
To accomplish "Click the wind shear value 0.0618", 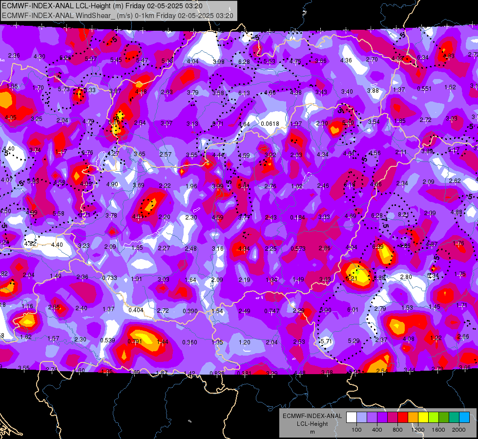I will 270,124.
